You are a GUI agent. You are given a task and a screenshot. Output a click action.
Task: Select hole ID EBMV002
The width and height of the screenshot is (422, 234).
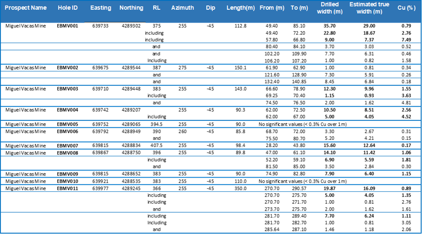[68, 68]
